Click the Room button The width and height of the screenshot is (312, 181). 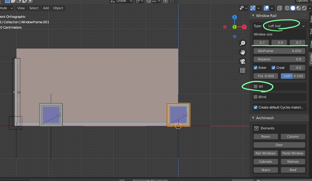pyautogui.click(x=266, y=137)
